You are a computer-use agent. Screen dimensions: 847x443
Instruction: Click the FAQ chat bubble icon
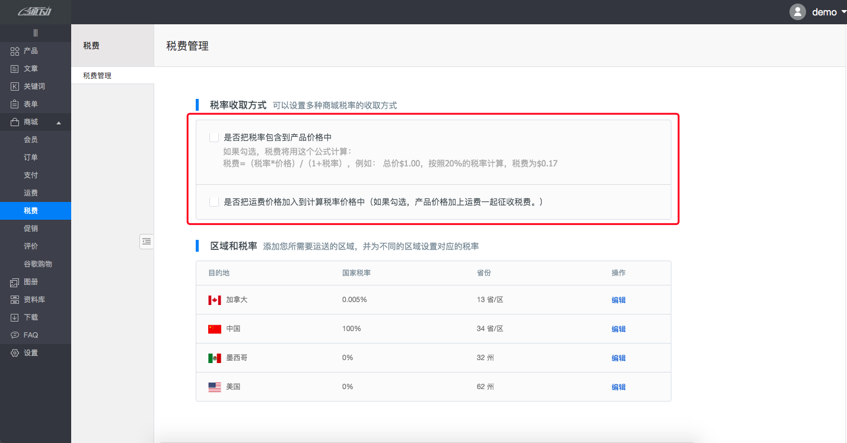(15, 335)
